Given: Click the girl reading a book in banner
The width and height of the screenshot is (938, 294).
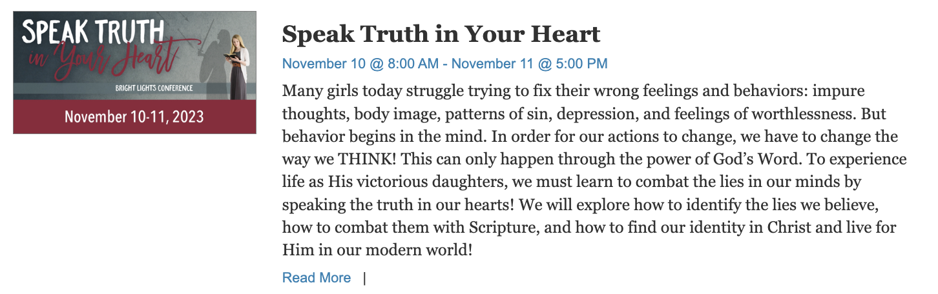Looking at the screenshot, I should (235, 66).
